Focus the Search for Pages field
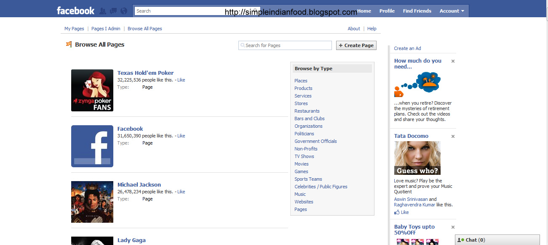This screenshot has width=548, height=245. click(285, 45)
